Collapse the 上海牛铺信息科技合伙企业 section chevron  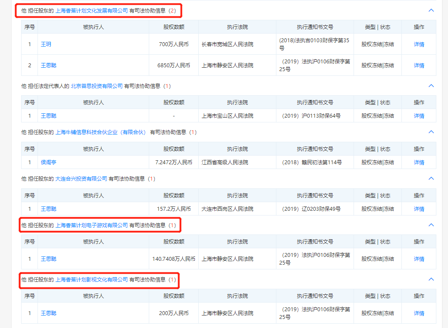[431, 132]
